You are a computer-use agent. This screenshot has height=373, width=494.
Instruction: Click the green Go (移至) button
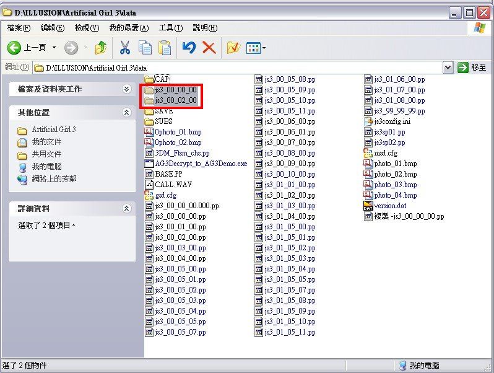472,68
